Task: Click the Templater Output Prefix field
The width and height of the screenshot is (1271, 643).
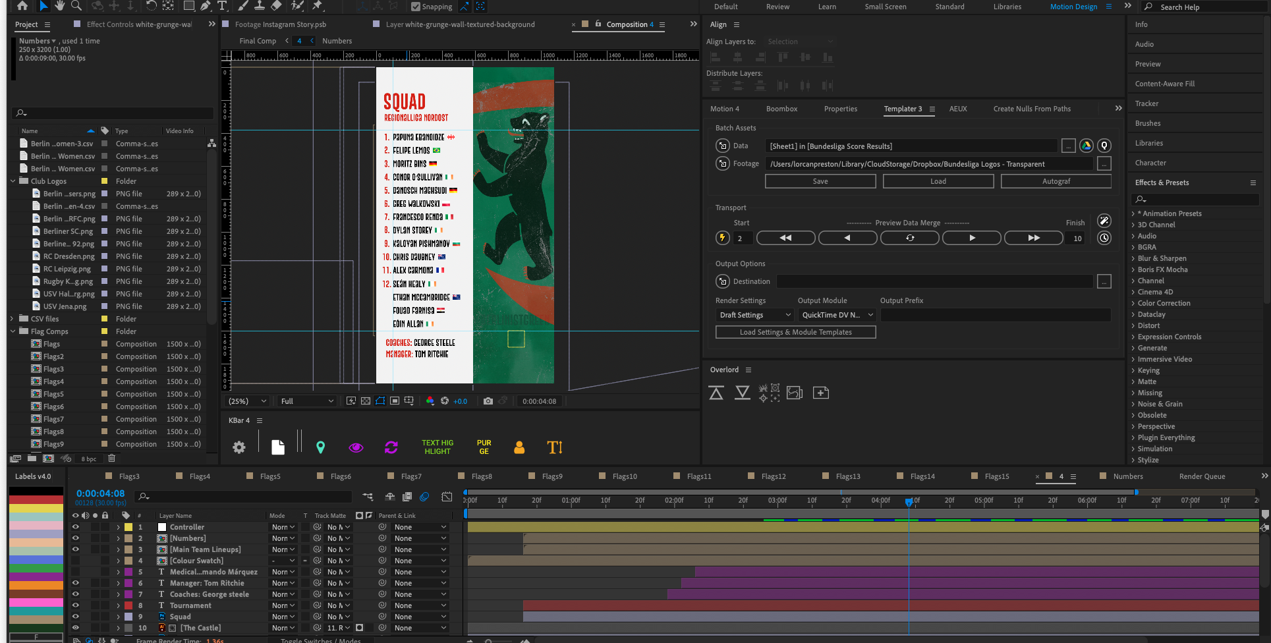Action: [996, 315]
